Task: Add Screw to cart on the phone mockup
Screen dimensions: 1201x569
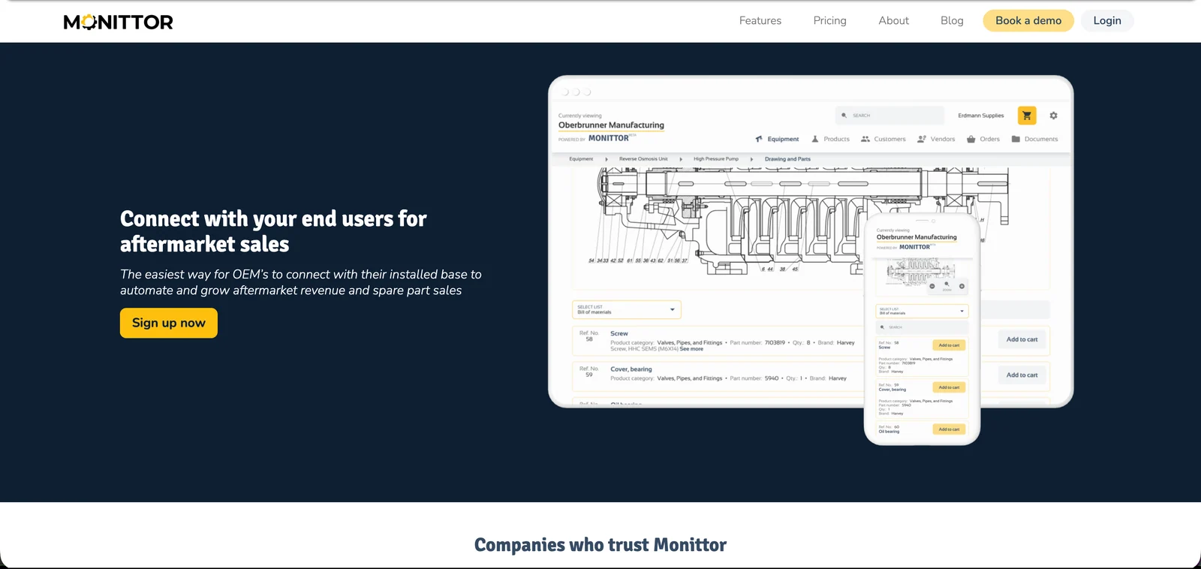Action: pyautogui.click(x=949, y=345)
